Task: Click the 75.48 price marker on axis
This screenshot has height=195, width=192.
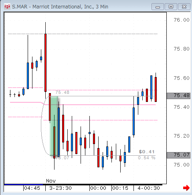Action: point(178,95)
